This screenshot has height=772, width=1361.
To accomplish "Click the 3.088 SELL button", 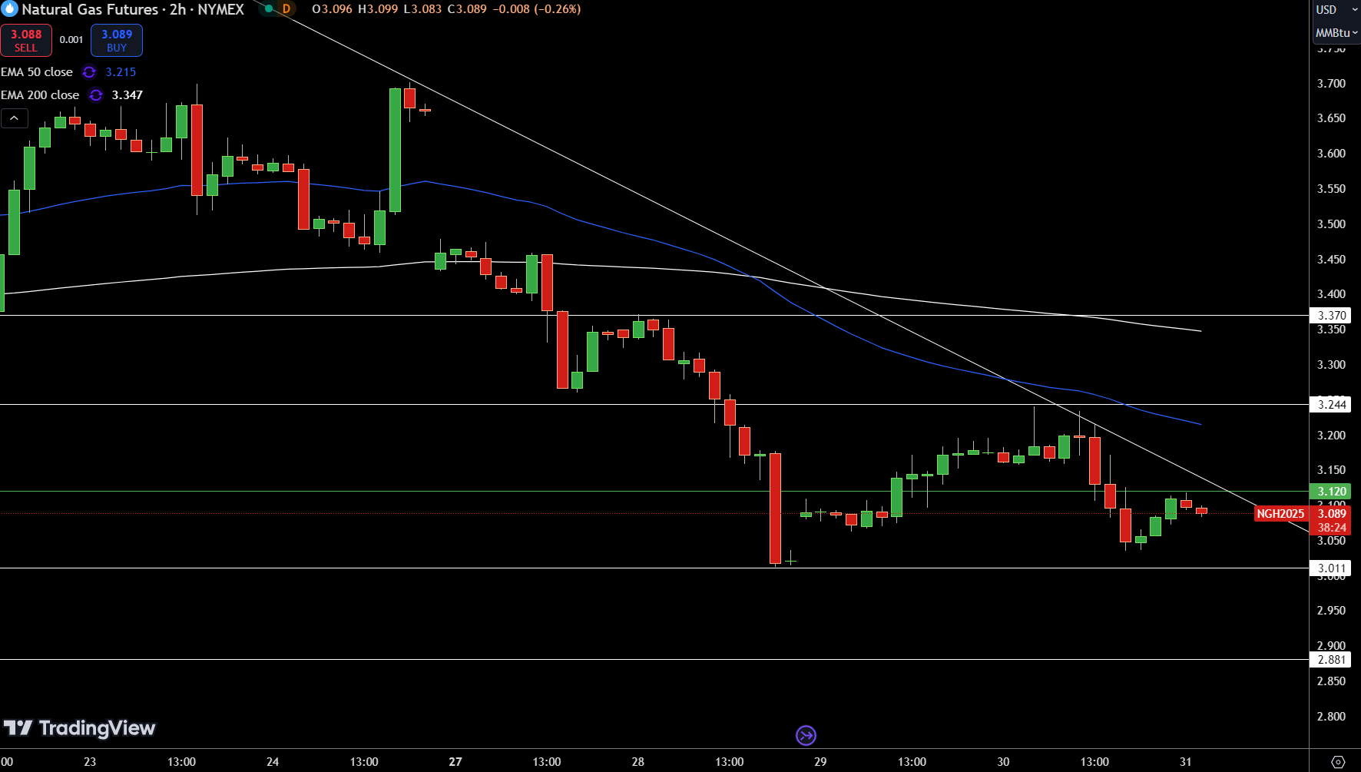I will [x=26, y=41].
